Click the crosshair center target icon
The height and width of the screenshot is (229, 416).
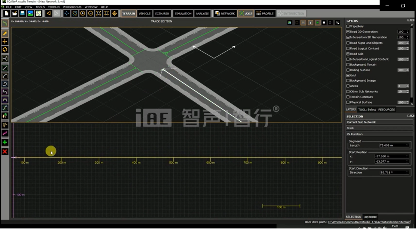(114, 13)
